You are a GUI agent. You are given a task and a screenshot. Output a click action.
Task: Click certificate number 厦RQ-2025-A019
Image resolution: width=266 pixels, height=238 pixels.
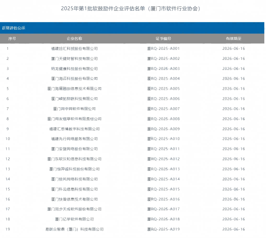tap(164, 229)
